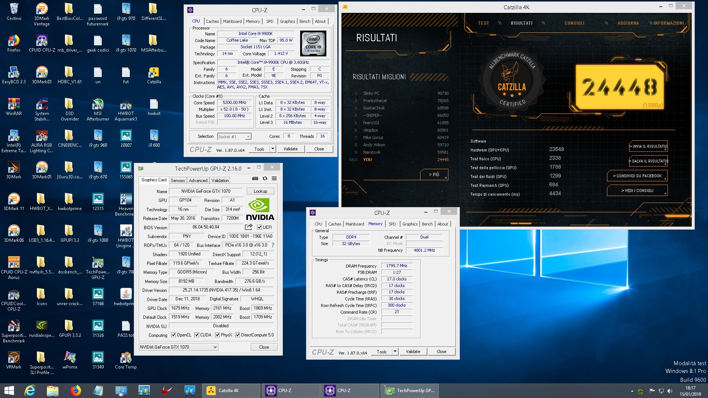Image resolution: width=708 pixels, height=398 pixels.
Task: Click VEDI I CONSIGLI button
Action: [x=637, y=191]
